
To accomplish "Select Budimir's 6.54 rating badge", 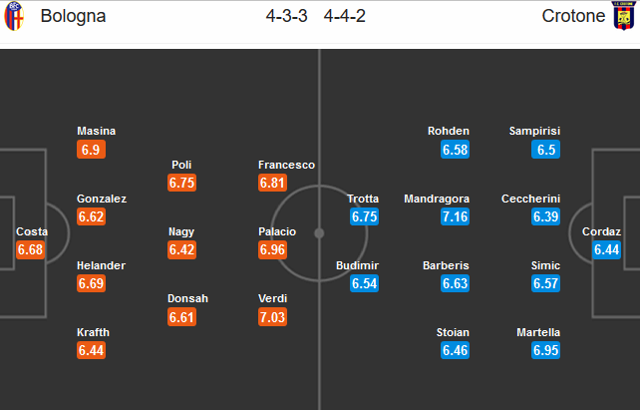I will coord(365,283).
